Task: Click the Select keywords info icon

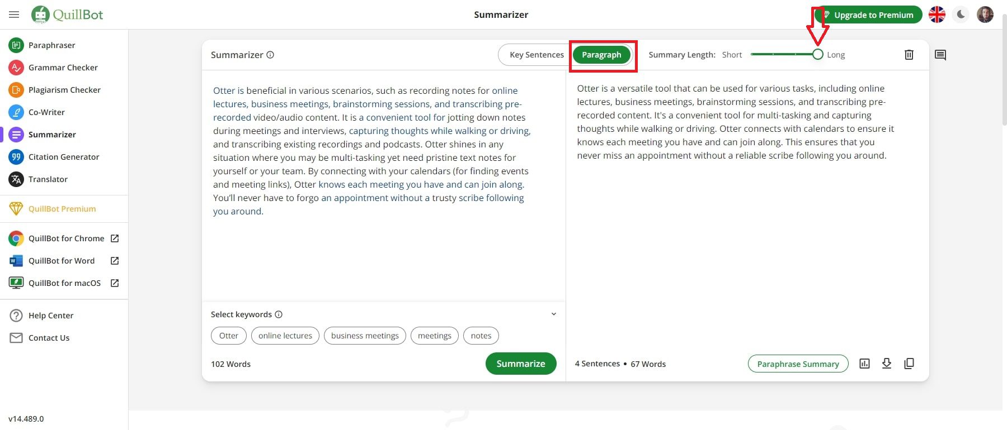Action: click(279, 314)
